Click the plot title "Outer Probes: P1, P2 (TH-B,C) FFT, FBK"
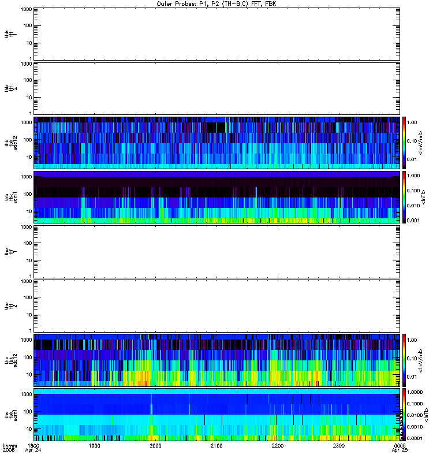Viewport: 433px width, 462px height. [x=216, y=4]
